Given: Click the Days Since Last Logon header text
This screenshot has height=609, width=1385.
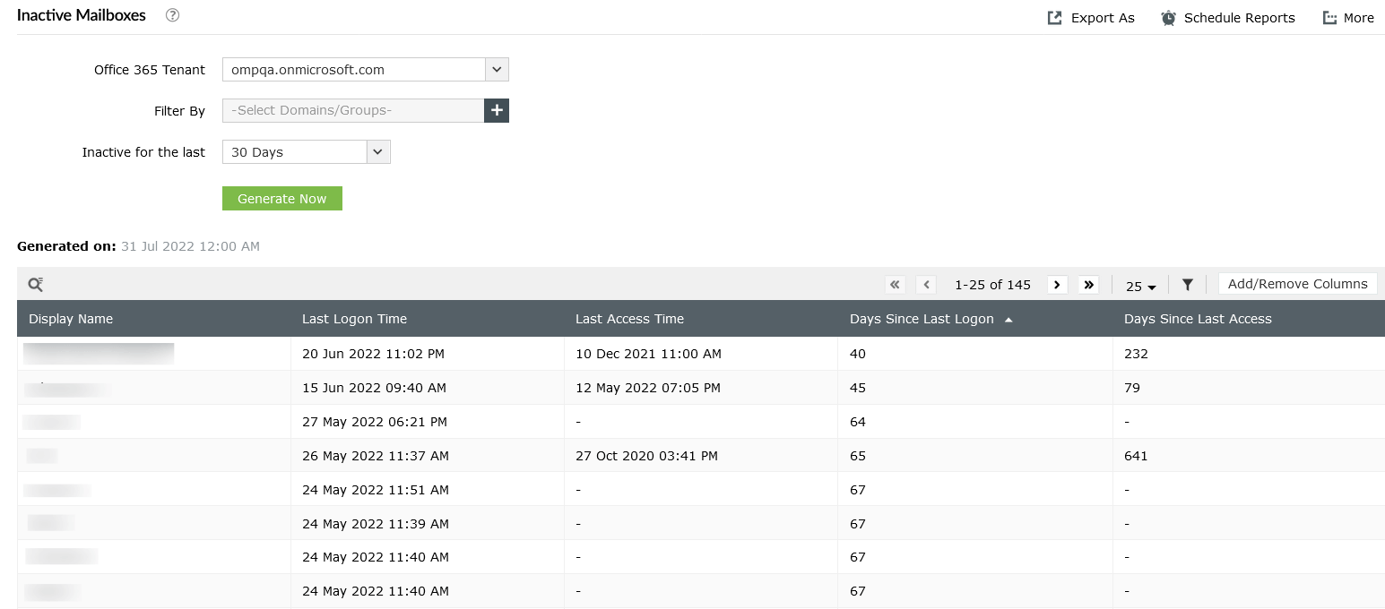Looking at the screenshot, I should 922,319.
